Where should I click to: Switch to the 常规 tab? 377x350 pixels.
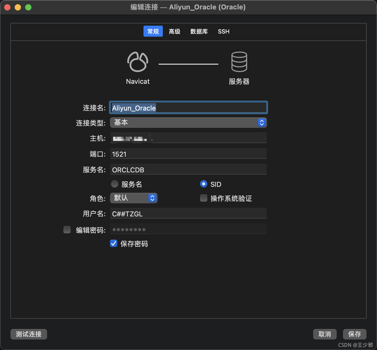click(x=153, y=31)
